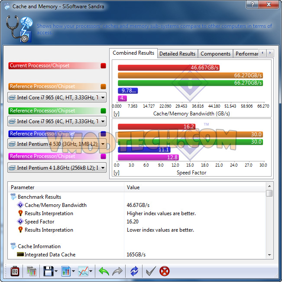Click the tab scroll right arrow
282x282 pixels.
click(x=270, y=53)
